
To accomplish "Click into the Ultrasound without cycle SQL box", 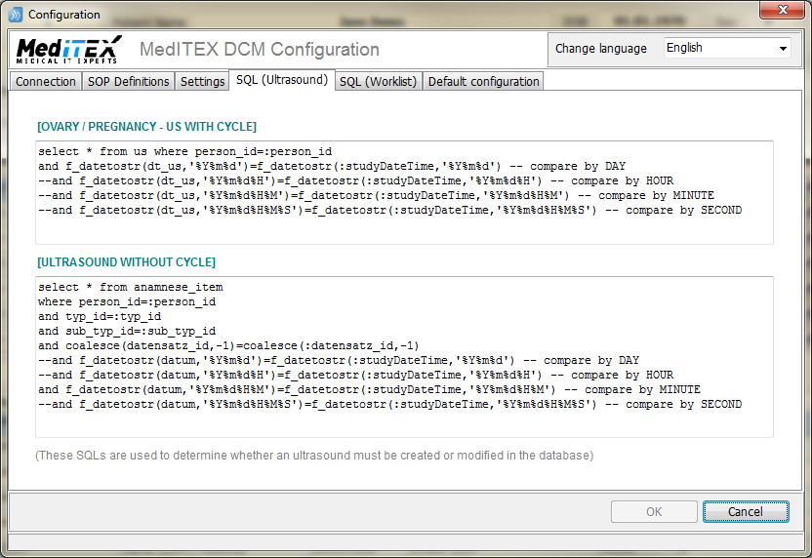I will tap(404, 357).
